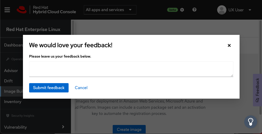Click the UX User avatar icon
The height and width of the screenshot is (134, 262).
(x=222, y=10)
